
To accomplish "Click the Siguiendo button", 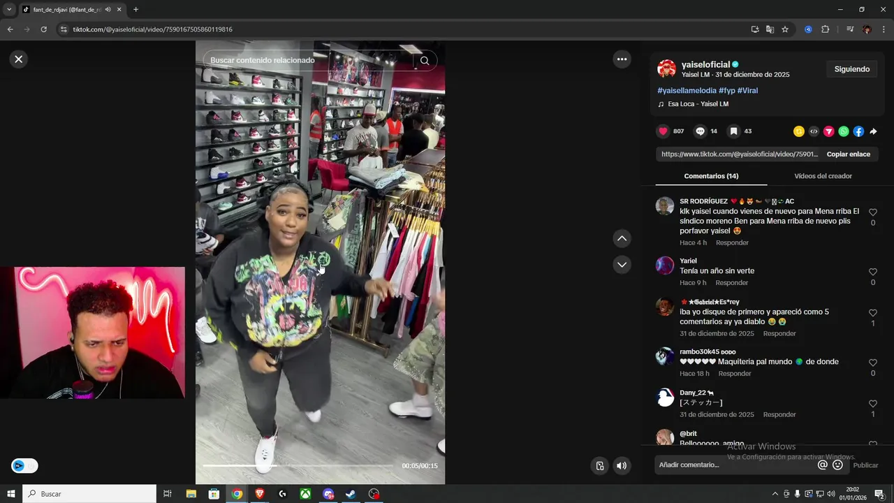I will [851, 69].
